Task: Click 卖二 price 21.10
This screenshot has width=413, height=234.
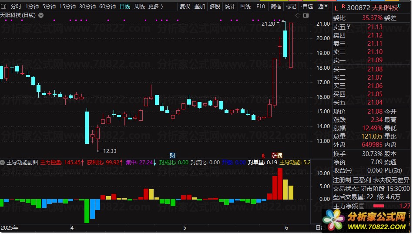Action: (x=375, y=52)
